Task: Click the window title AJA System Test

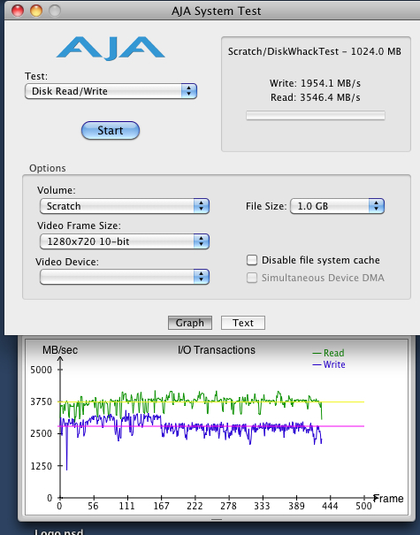Action: (217, 11)
